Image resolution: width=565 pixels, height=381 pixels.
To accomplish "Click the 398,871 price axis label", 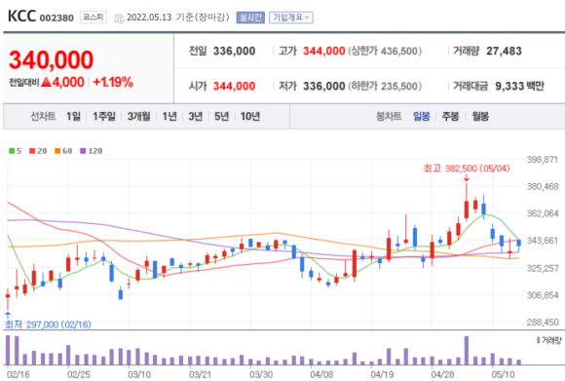I will pos(543,160).
